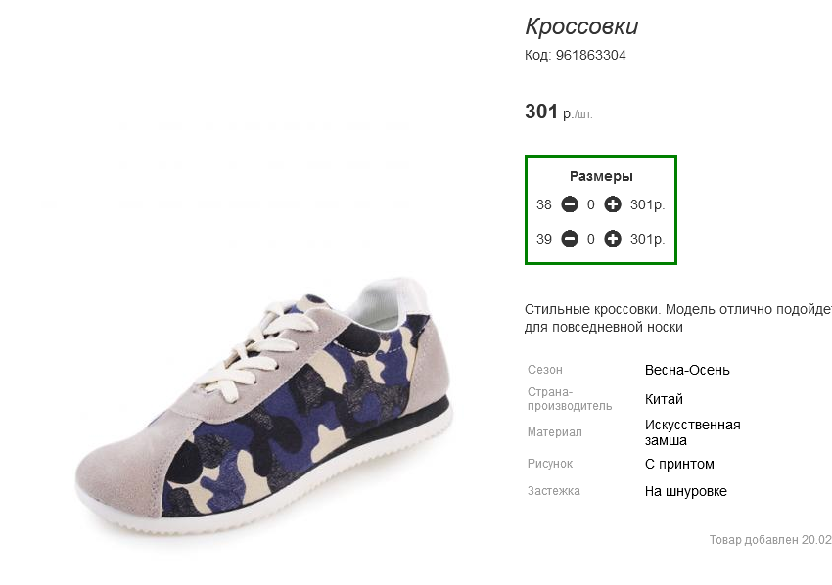Click the Весна-Осень season value
The image size is (832, 585).
tap(687, 370)
